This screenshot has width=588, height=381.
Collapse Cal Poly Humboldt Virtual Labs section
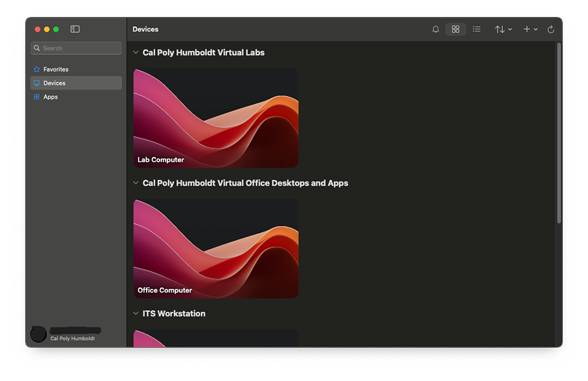[x=136, y=53]
